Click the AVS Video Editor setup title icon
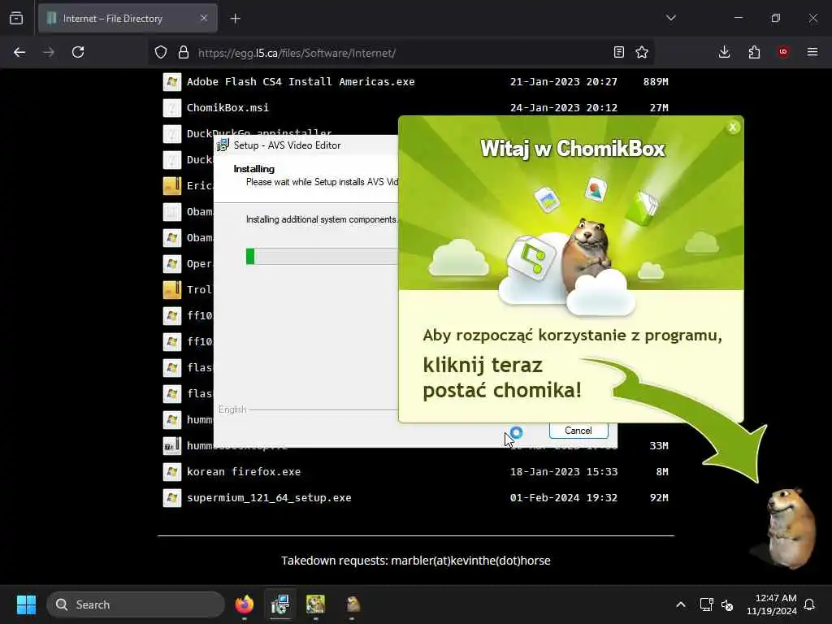The width and height of the screenshot is (832, 624). click(223, 145)
